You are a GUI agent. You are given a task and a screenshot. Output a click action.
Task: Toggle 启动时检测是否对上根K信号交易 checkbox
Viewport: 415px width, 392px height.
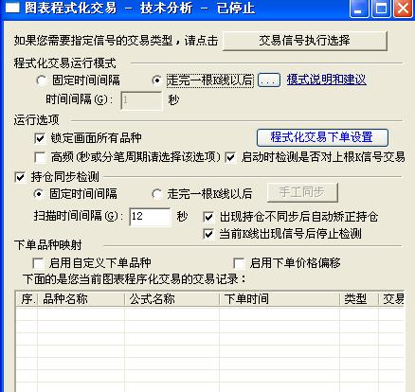[x=230, y=157]
